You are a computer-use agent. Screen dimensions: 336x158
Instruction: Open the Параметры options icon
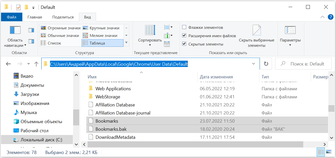[x=290, y=30]
